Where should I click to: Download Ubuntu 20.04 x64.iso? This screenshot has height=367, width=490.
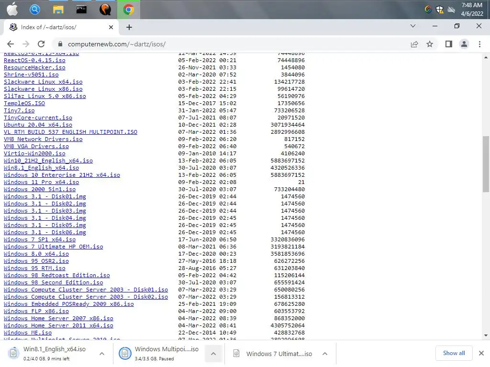pos(38,125)
